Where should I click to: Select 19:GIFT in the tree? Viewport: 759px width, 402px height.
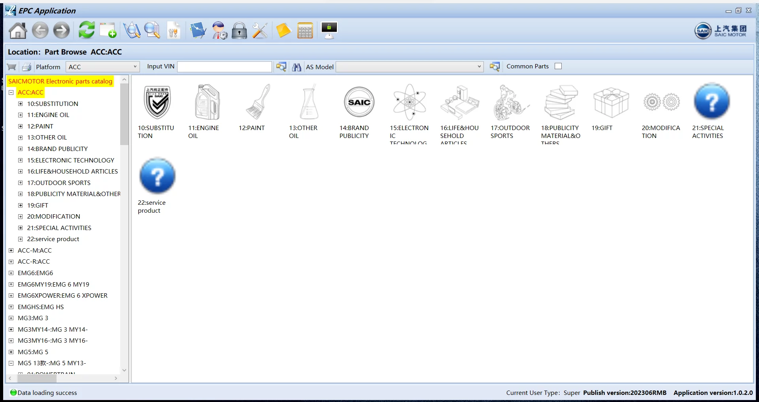[x=38, y=206]
